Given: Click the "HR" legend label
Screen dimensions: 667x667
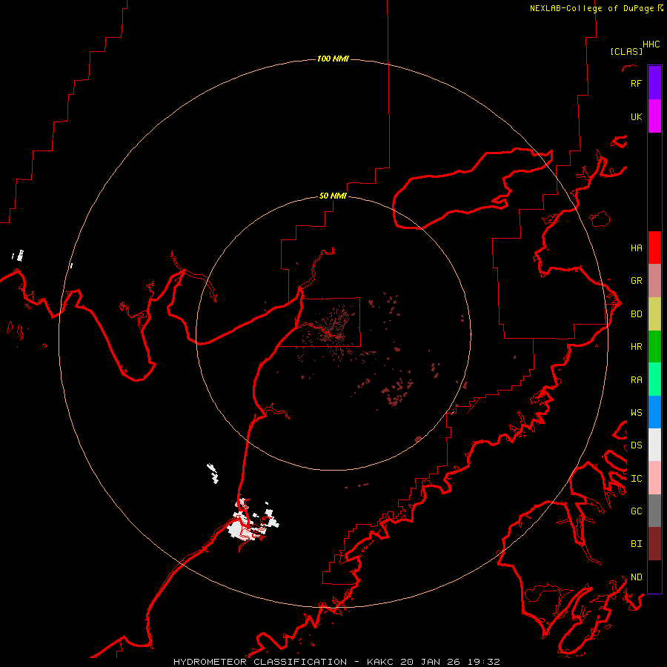Looking at the screenshot, I should [x=636, y=346].
